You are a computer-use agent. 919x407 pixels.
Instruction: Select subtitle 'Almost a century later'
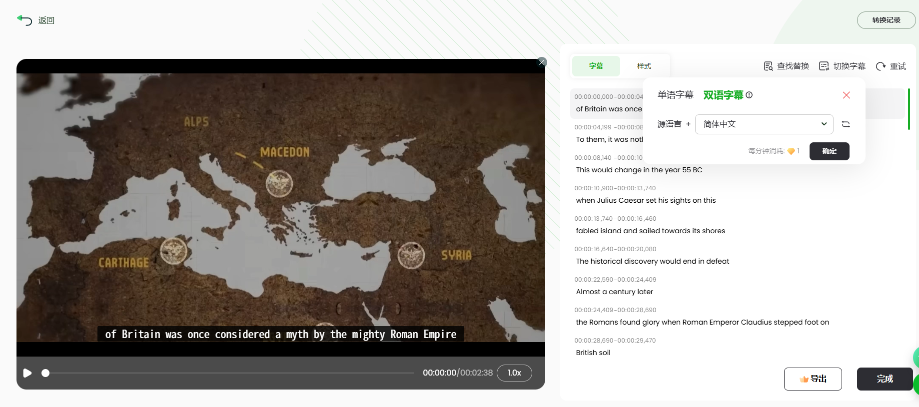click(x=614, y=292)
